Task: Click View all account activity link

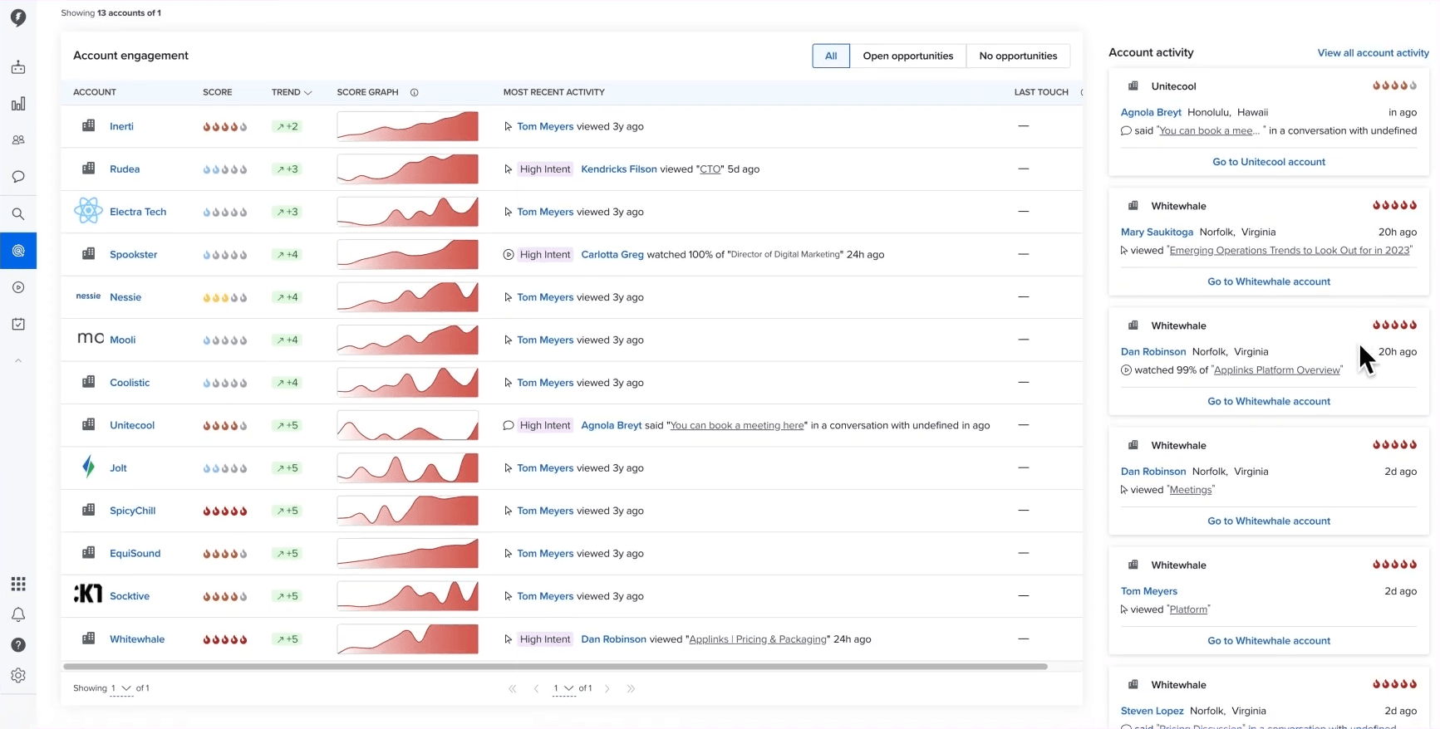Action: pyautogui.click(x=1373, y=52)
